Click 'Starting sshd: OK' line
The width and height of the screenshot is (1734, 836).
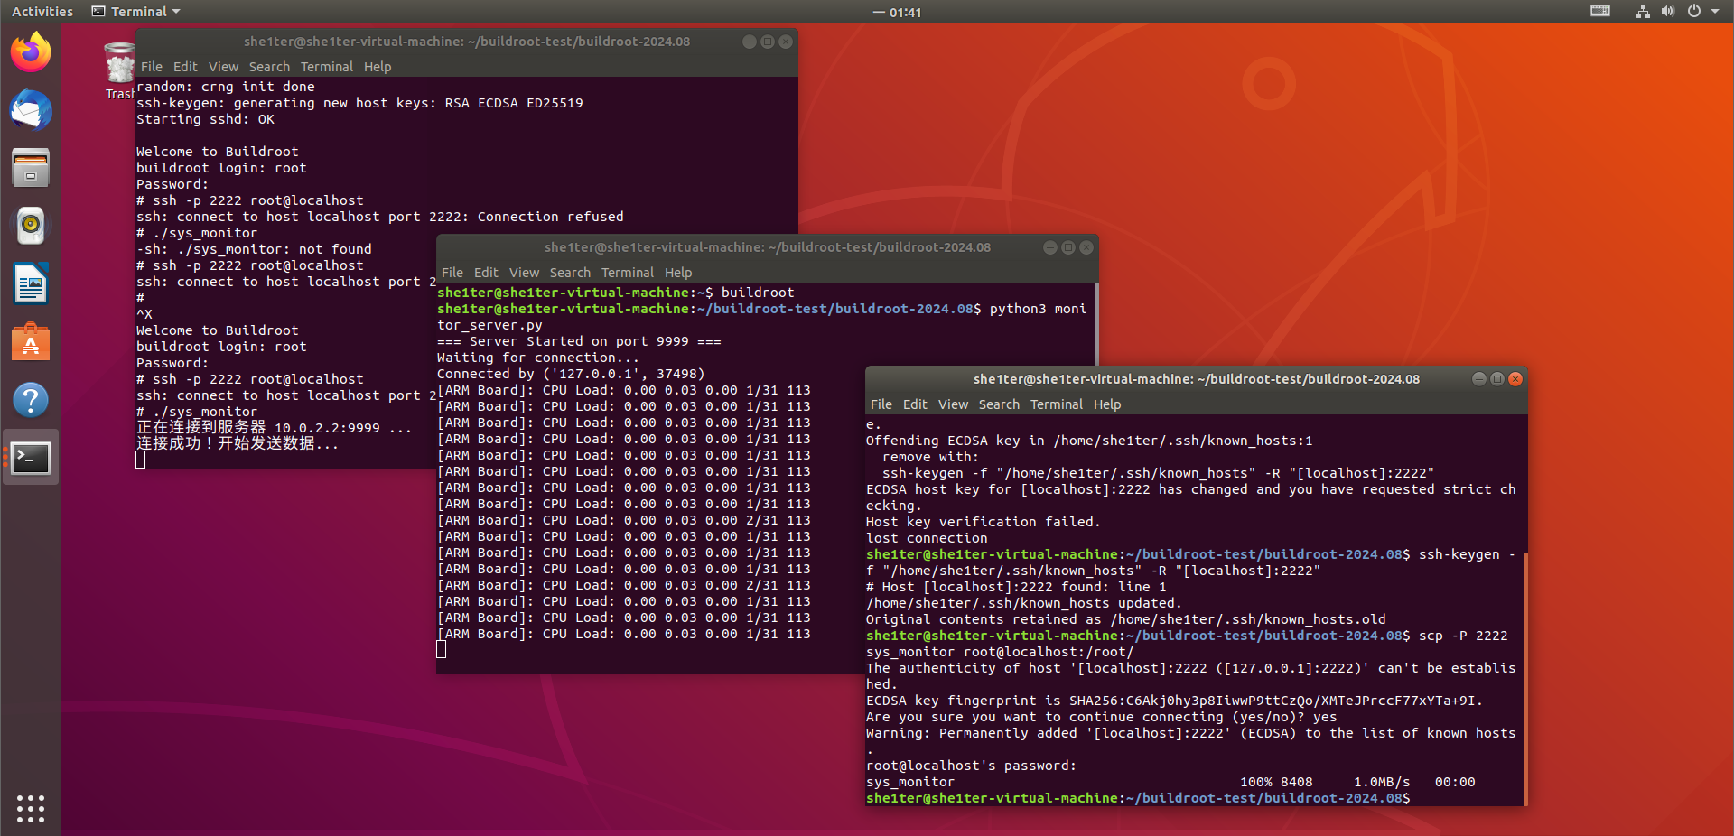click(205, 119)
